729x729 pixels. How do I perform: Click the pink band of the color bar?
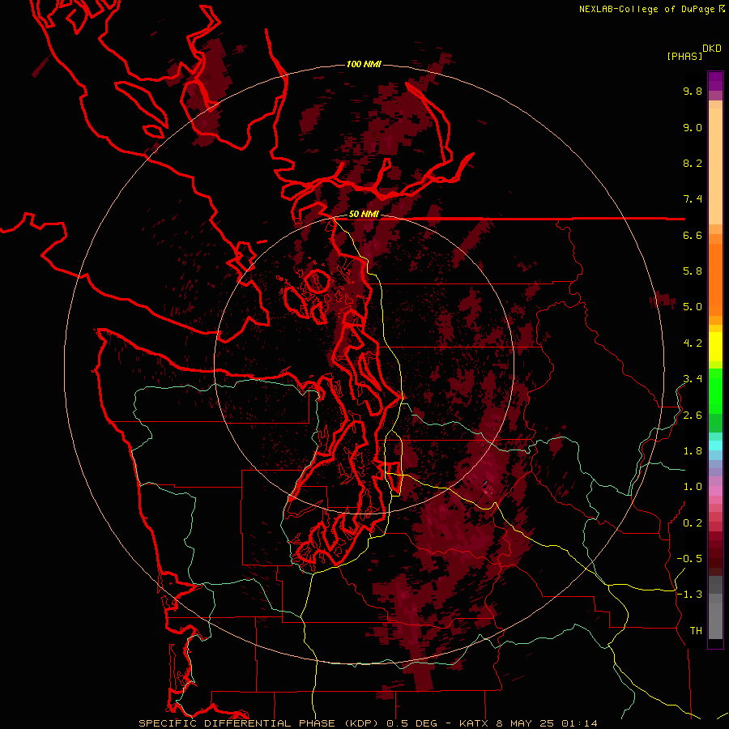click(x=715, y=491)
